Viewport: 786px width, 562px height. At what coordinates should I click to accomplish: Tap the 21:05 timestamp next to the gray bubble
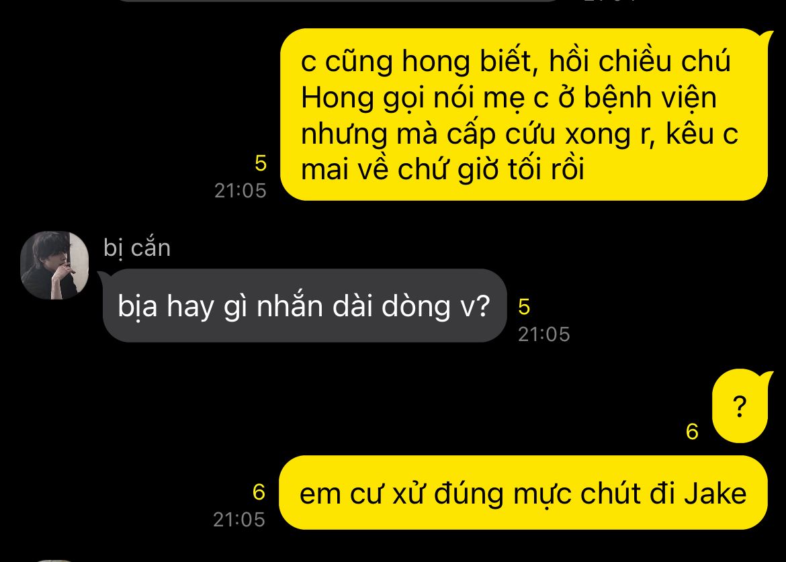point(544,334)
